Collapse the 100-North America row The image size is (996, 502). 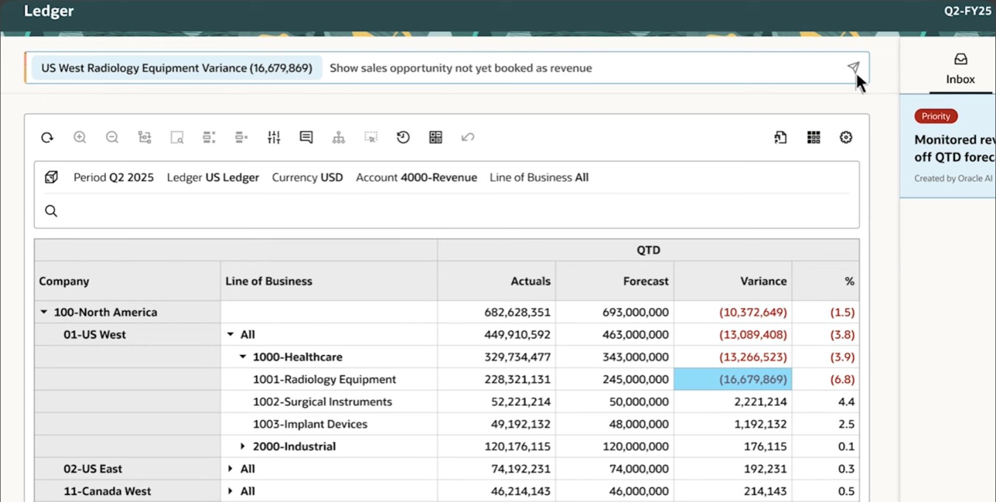(44, 312)
